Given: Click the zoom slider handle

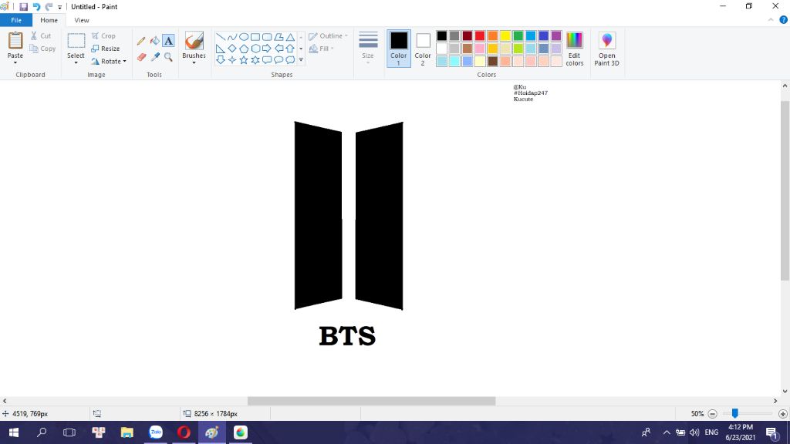Looking at the screenshot, I should (x=735, y=413).
